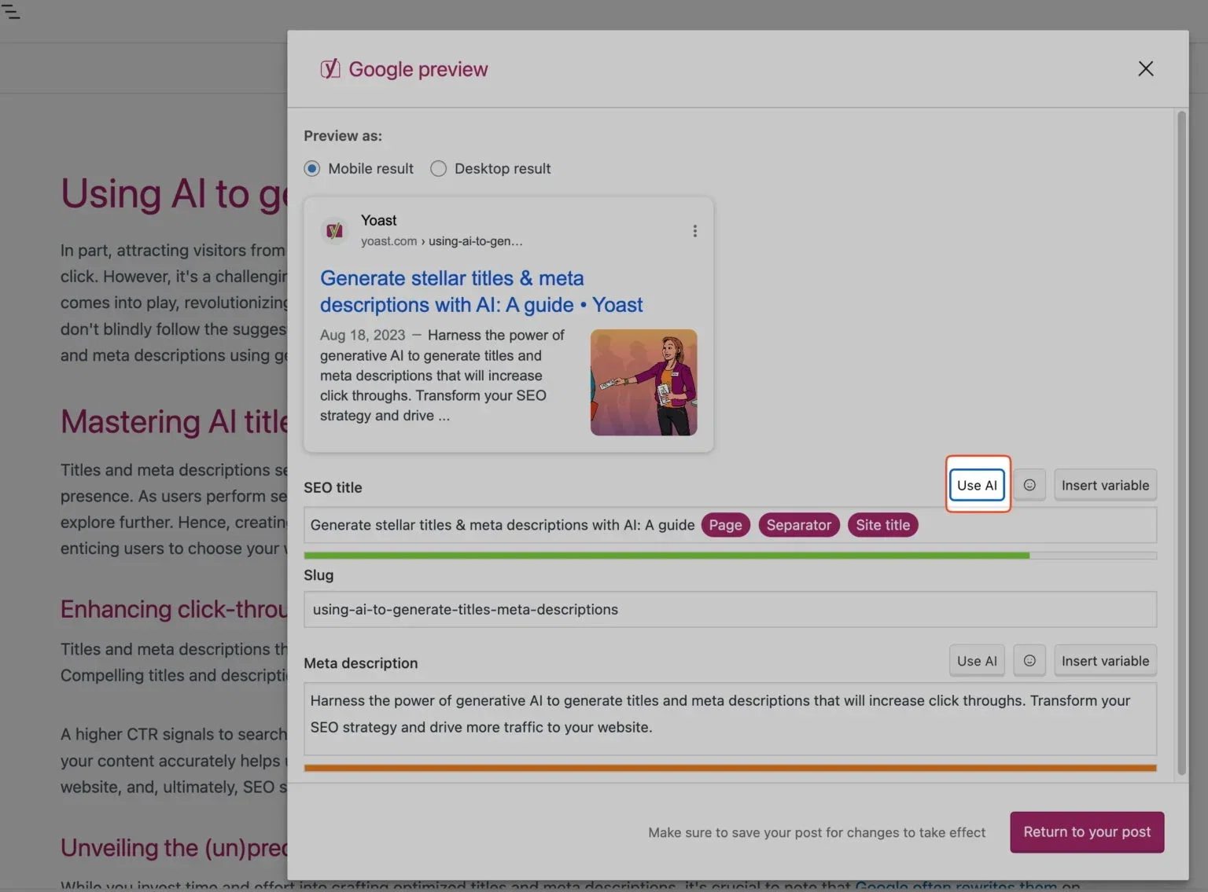Click into the Slug input field
This screenshot has height=892, width=1208.
tap(730, 610)
